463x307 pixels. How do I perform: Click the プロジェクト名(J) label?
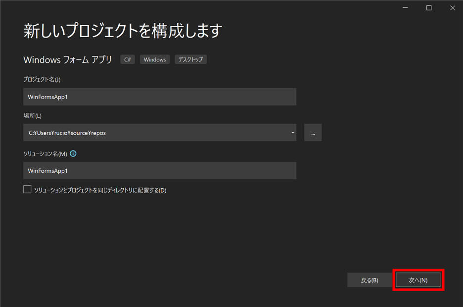tap(42, 80)
